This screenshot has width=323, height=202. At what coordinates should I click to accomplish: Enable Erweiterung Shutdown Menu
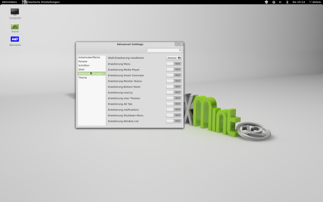click(x=173, y=116)
